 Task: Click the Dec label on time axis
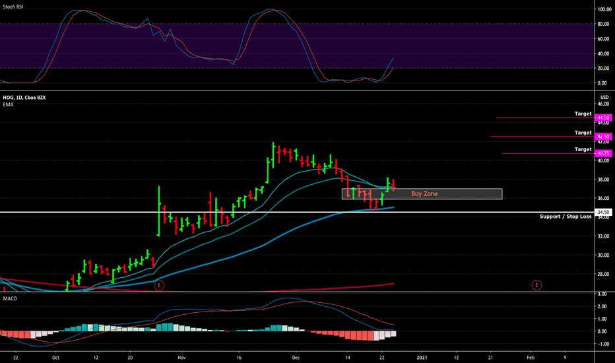(x=296, y=358)
